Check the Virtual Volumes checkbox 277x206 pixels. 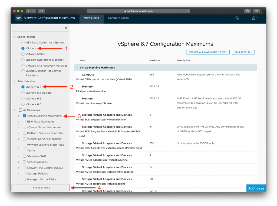pos(24,162)
